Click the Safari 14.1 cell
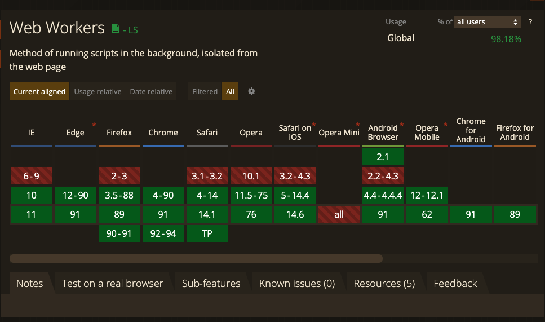This screenshot has height=322, width=545. 207,214
